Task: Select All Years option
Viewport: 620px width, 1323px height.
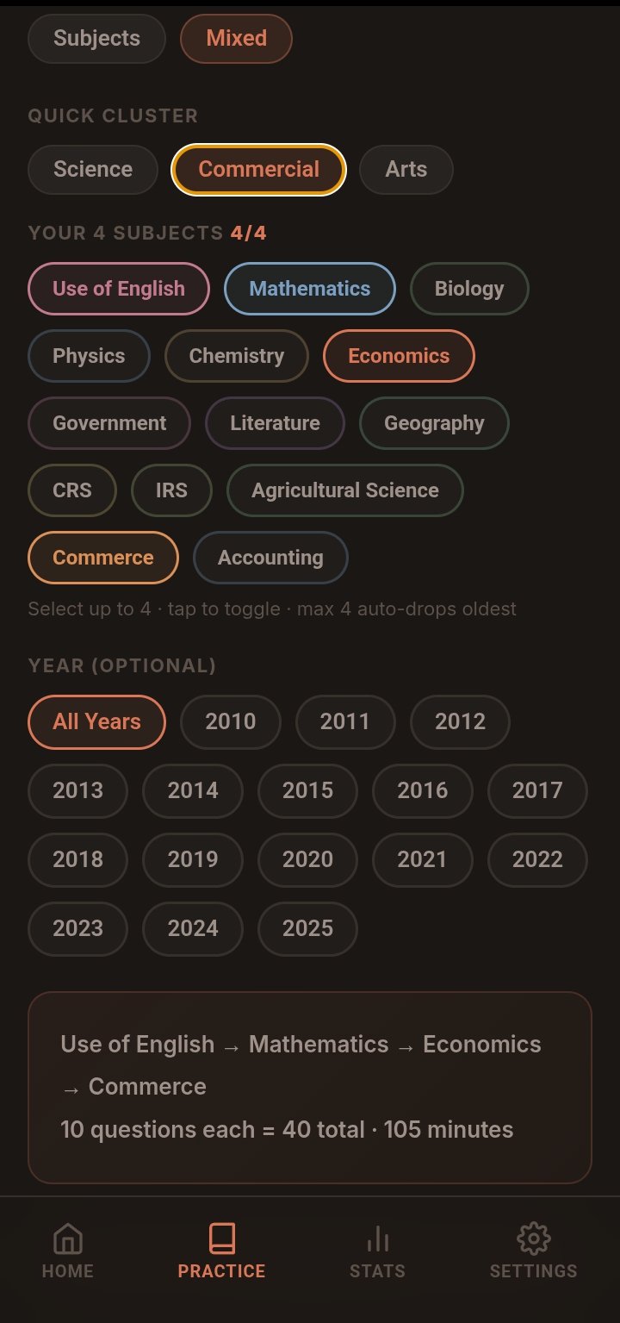Action: pos(96,721)
